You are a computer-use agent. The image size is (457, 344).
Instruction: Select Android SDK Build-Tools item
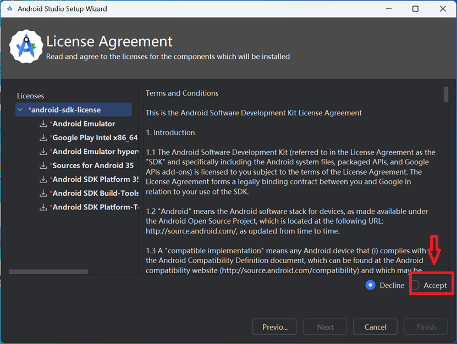(94, 193)
